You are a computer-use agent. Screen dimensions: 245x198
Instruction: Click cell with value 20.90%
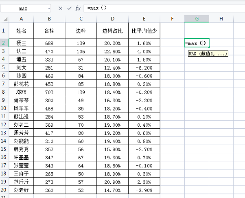(112, 182)
